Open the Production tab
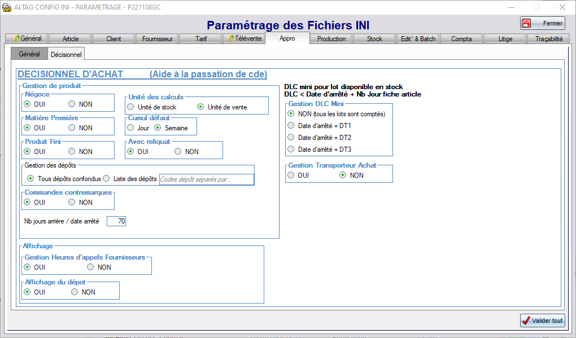This screenshot has width=576, height=338. coord(331,39)
